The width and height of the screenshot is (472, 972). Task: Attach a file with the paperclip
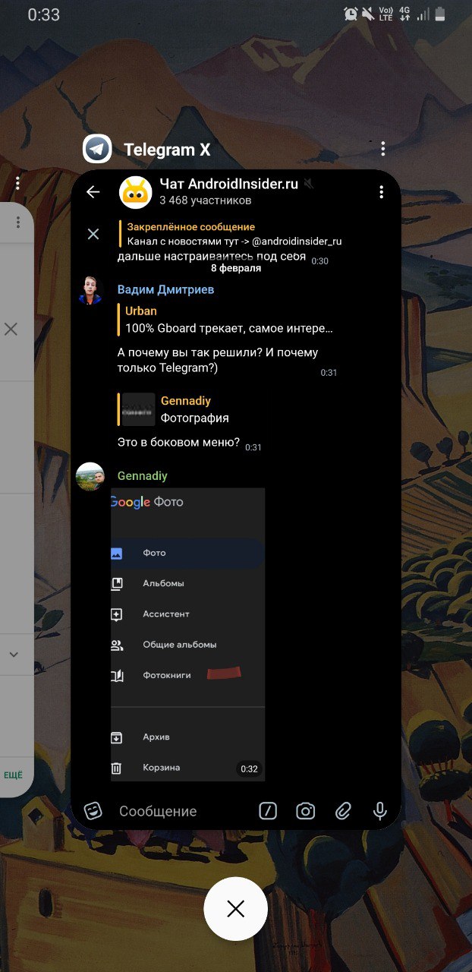343,811
